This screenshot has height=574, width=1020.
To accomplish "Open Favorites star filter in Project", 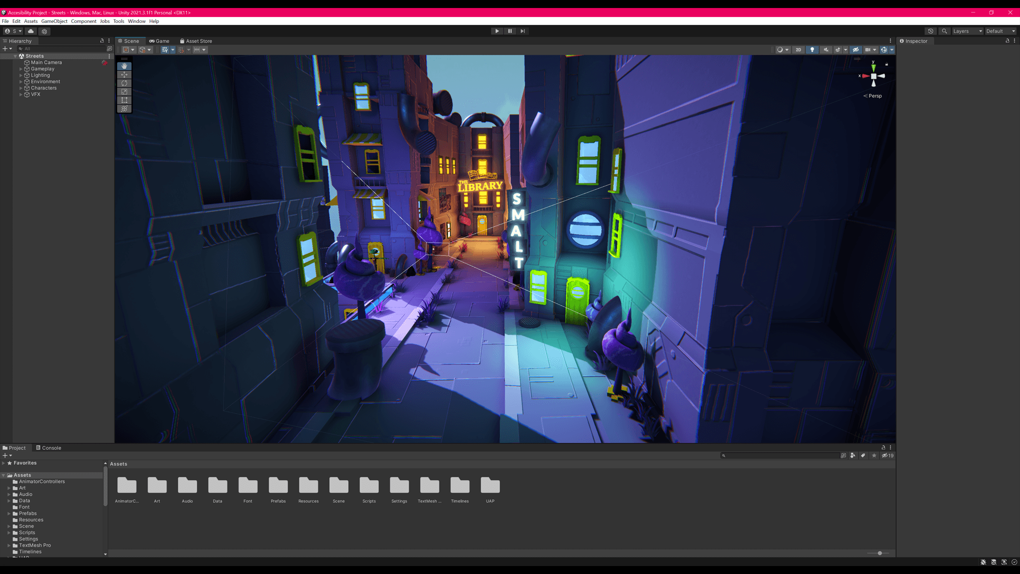I will coord(874,455).
